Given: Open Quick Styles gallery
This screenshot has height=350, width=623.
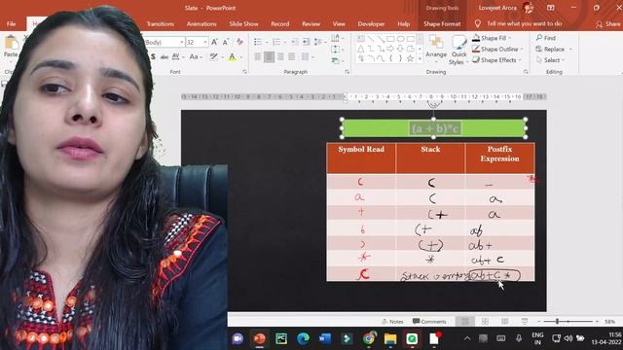Looking at the screenshot, I should tap(458, 51).
